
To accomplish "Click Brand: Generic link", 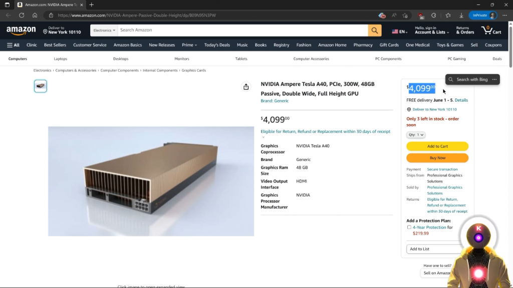I will tap(275, 101).
